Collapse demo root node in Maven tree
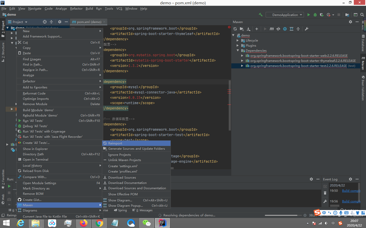The width and height of the screenshot is (366, 228). point(233,35)
